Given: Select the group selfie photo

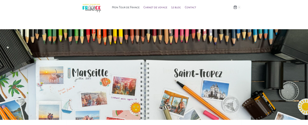Looking at the screenshot, I should (124, 86).
